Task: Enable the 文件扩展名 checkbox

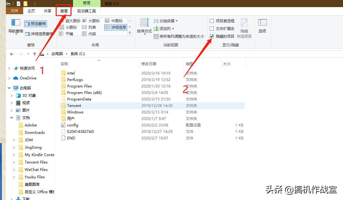Action: (x=212, y=28)
